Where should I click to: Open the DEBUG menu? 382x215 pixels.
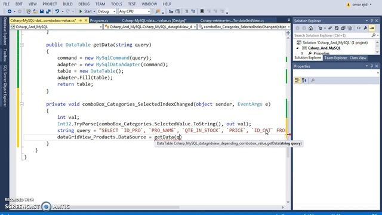84,4
